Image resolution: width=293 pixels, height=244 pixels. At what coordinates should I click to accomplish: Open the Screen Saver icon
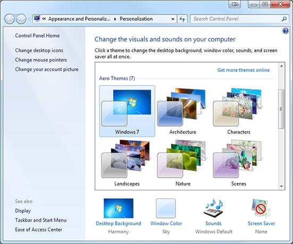pyautogui.click(x=261, y=208)
